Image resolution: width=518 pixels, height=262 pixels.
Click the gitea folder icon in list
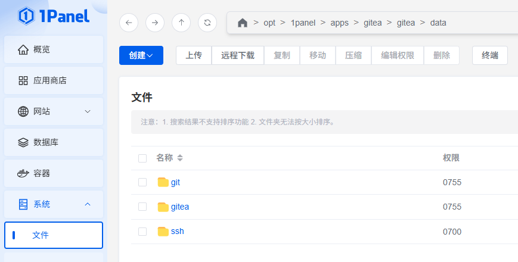click(x=163, y=207)
